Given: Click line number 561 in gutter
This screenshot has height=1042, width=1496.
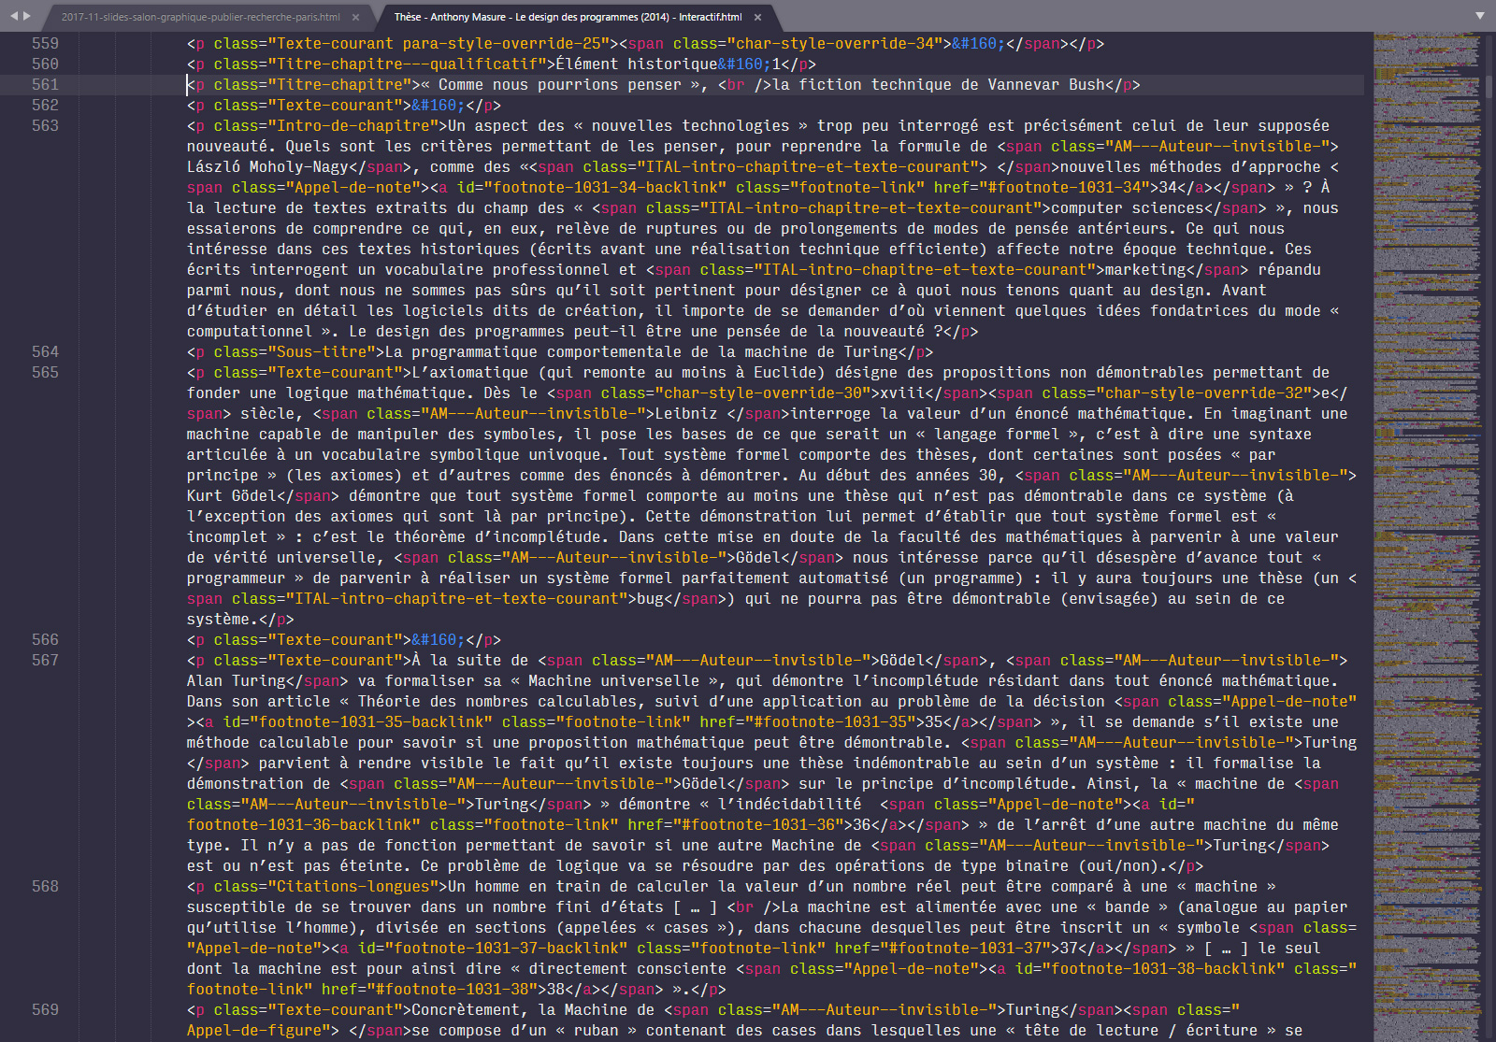Looking at the screenshot, I should click(x=45, y=85).
